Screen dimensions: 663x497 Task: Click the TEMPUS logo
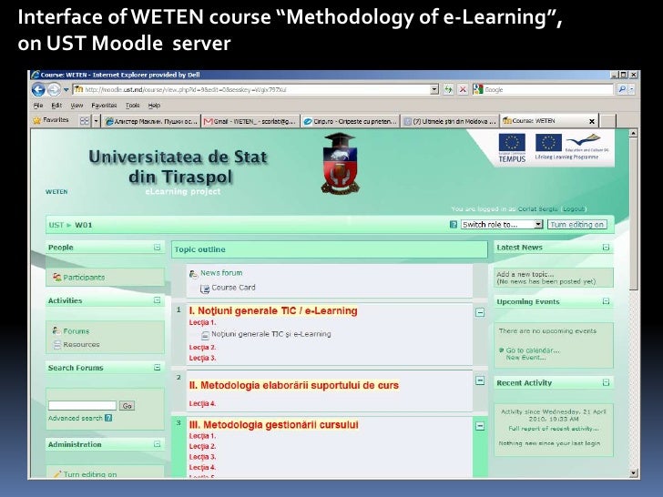tap(512, 147)
